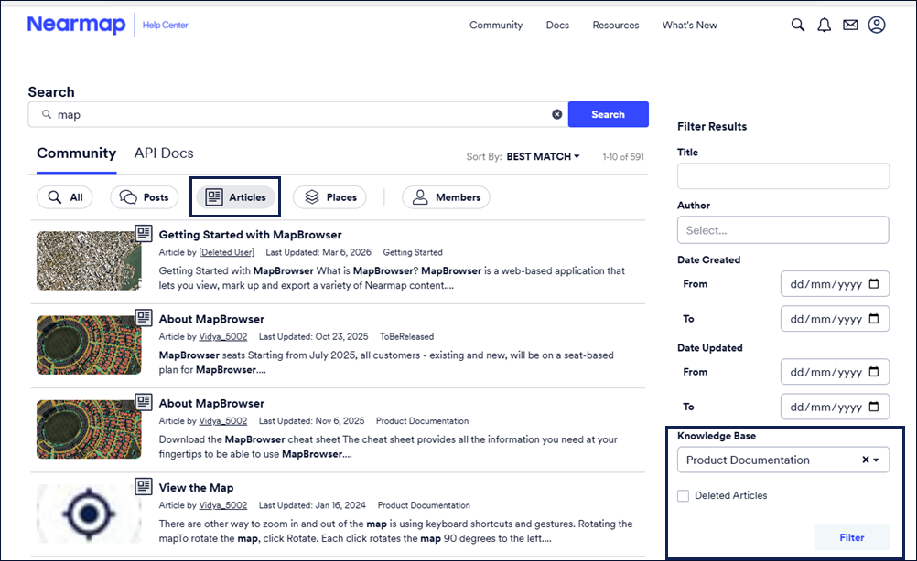Click the 1-10 of 591 results count
The image size is (917, 561).
pyautogui.click(x=623, y=157)
